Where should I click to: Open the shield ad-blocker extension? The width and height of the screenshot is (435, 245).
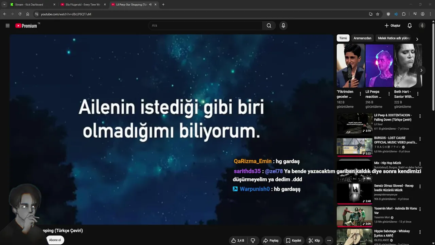[x=388, y=14]
